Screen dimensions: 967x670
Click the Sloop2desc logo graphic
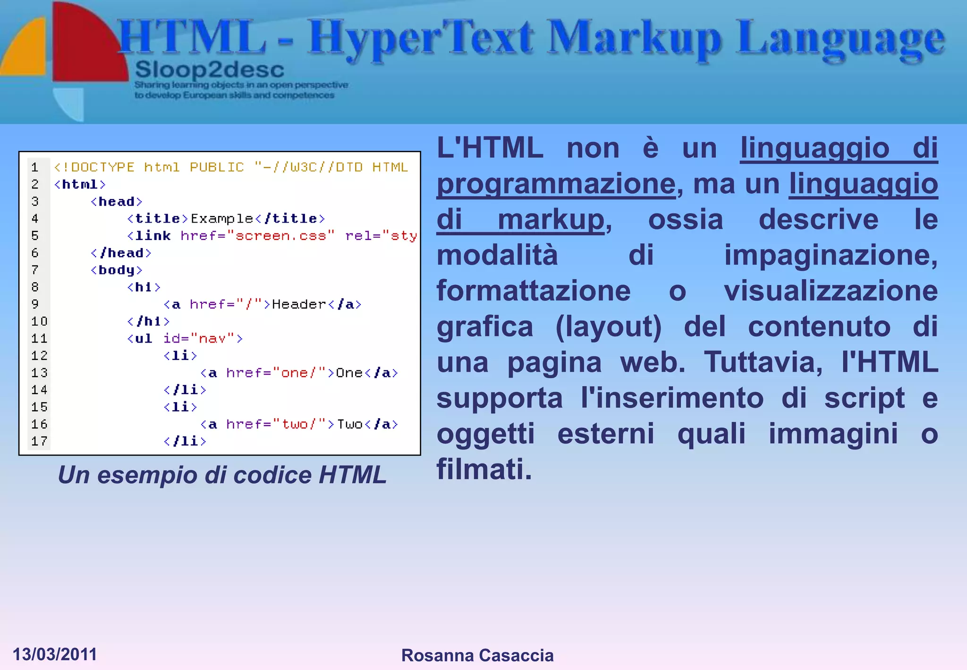(x=64, y=61)
